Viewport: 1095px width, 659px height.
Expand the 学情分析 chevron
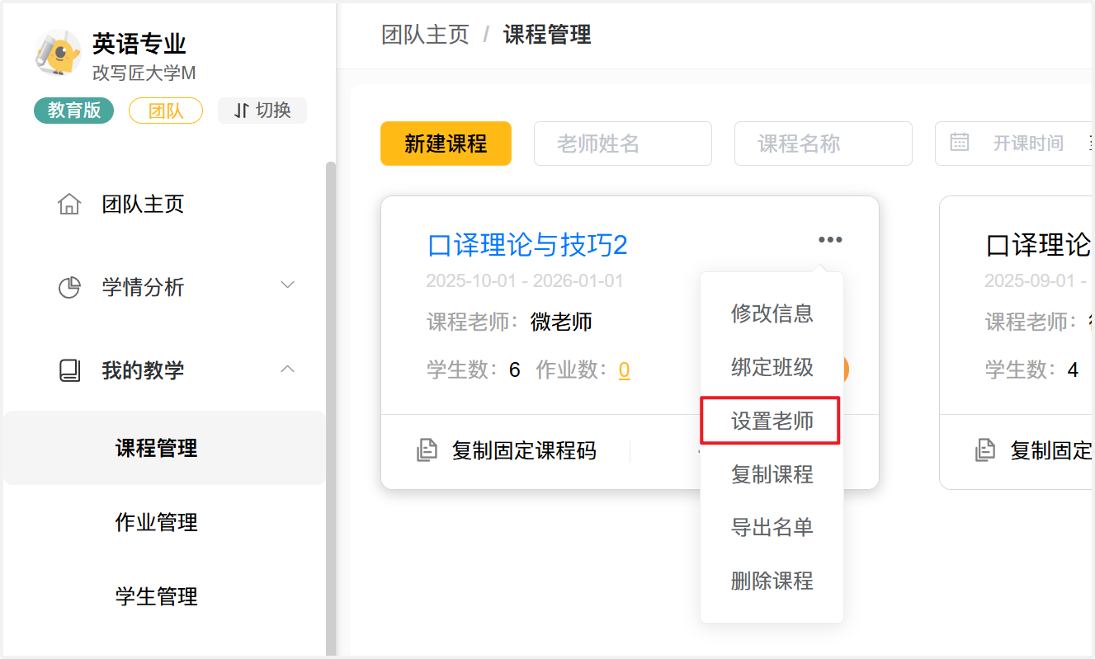pyautogui.click(x=288, y=285)
